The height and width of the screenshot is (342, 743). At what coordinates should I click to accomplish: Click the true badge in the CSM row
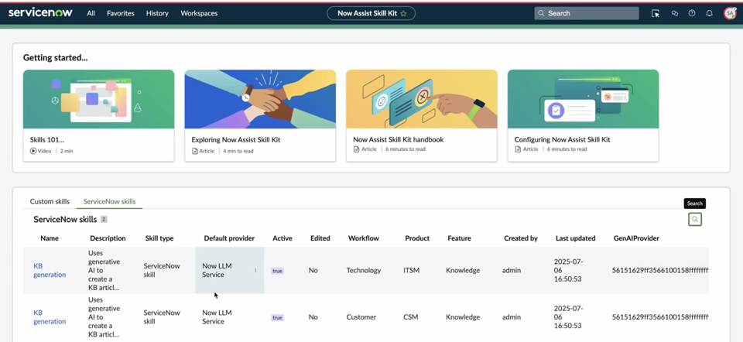point(277,317)
